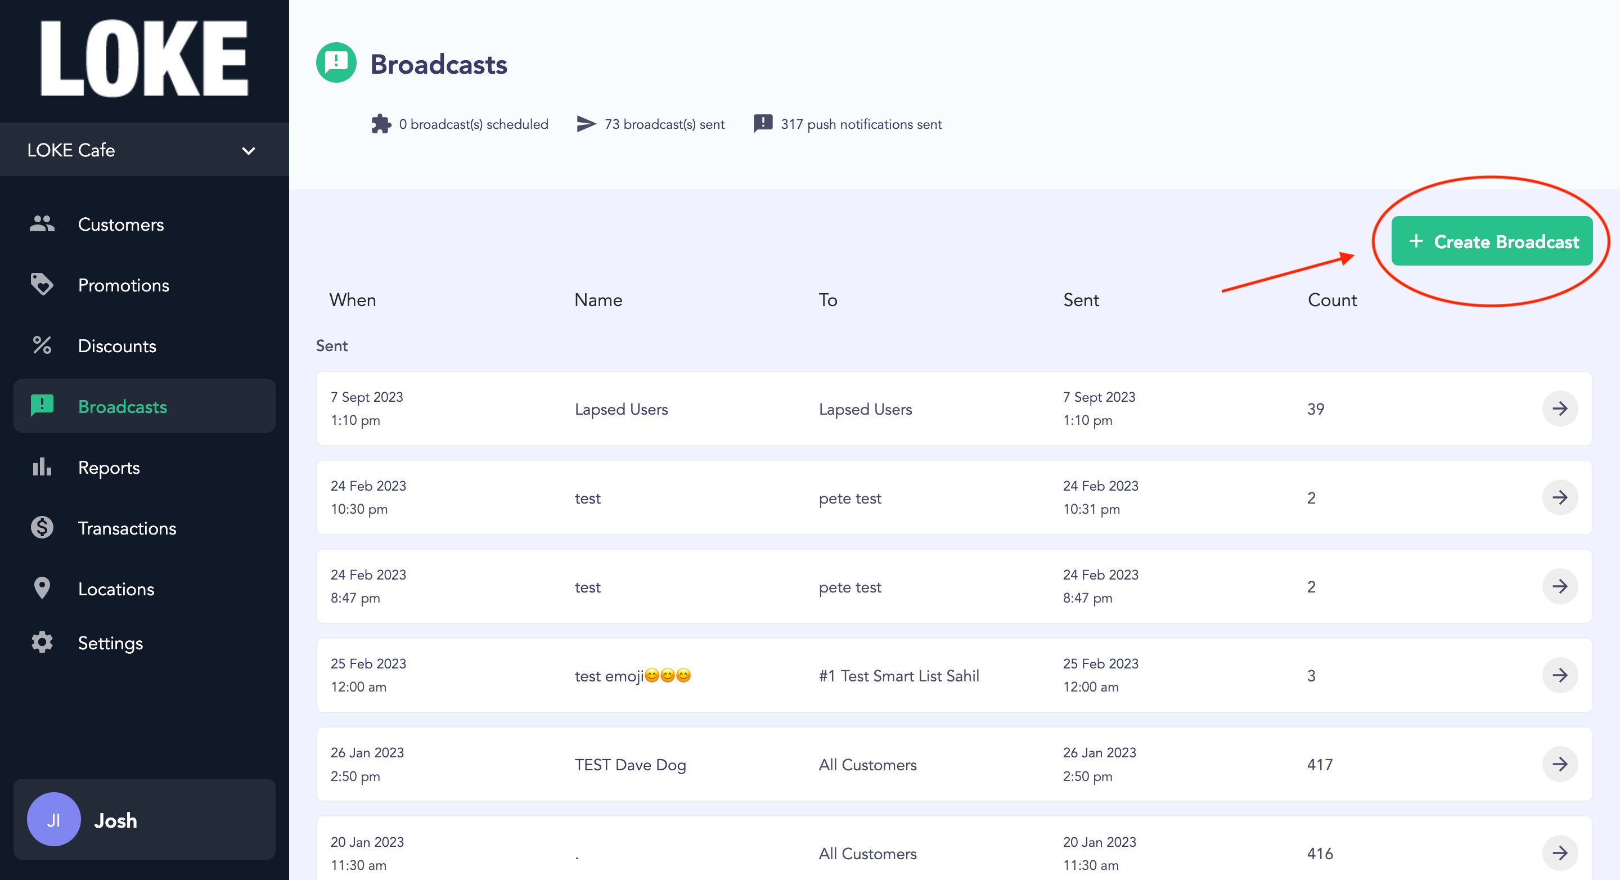Open the 10:30 pm test broadcast arrow
The image size is (1620, 880).
coord(1560,497)
